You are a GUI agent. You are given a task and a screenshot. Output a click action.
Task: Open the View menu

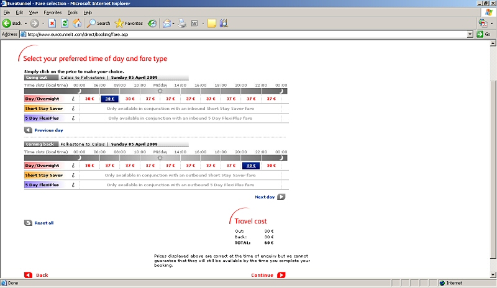tap(34, 12)
